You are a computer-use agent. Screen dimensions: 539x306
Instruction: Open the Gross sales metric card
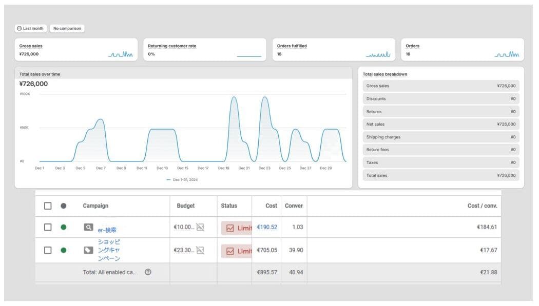pos(76,50)
